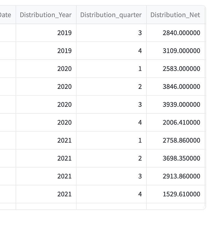The width and height of the screenshot is (222, 233).
Task: Sort by the Distribution_Net column header
Action: [x=175, y=15]
